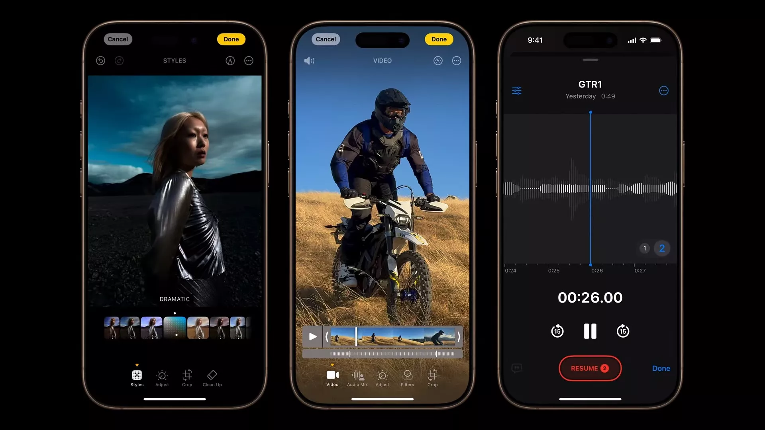Click the skip forward 15 seconds button
This screenshot has height=430, width=765.
coord(623,331)
